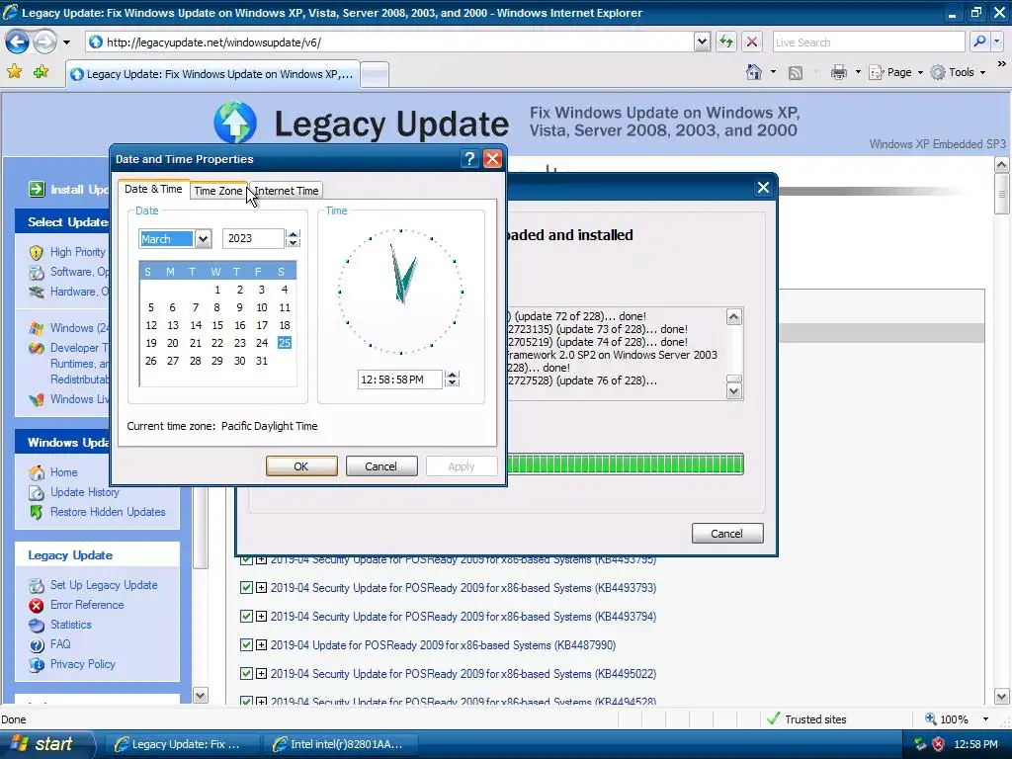
Task: Select the Legacy Update browser tab
Action: (x=212, y=74)
